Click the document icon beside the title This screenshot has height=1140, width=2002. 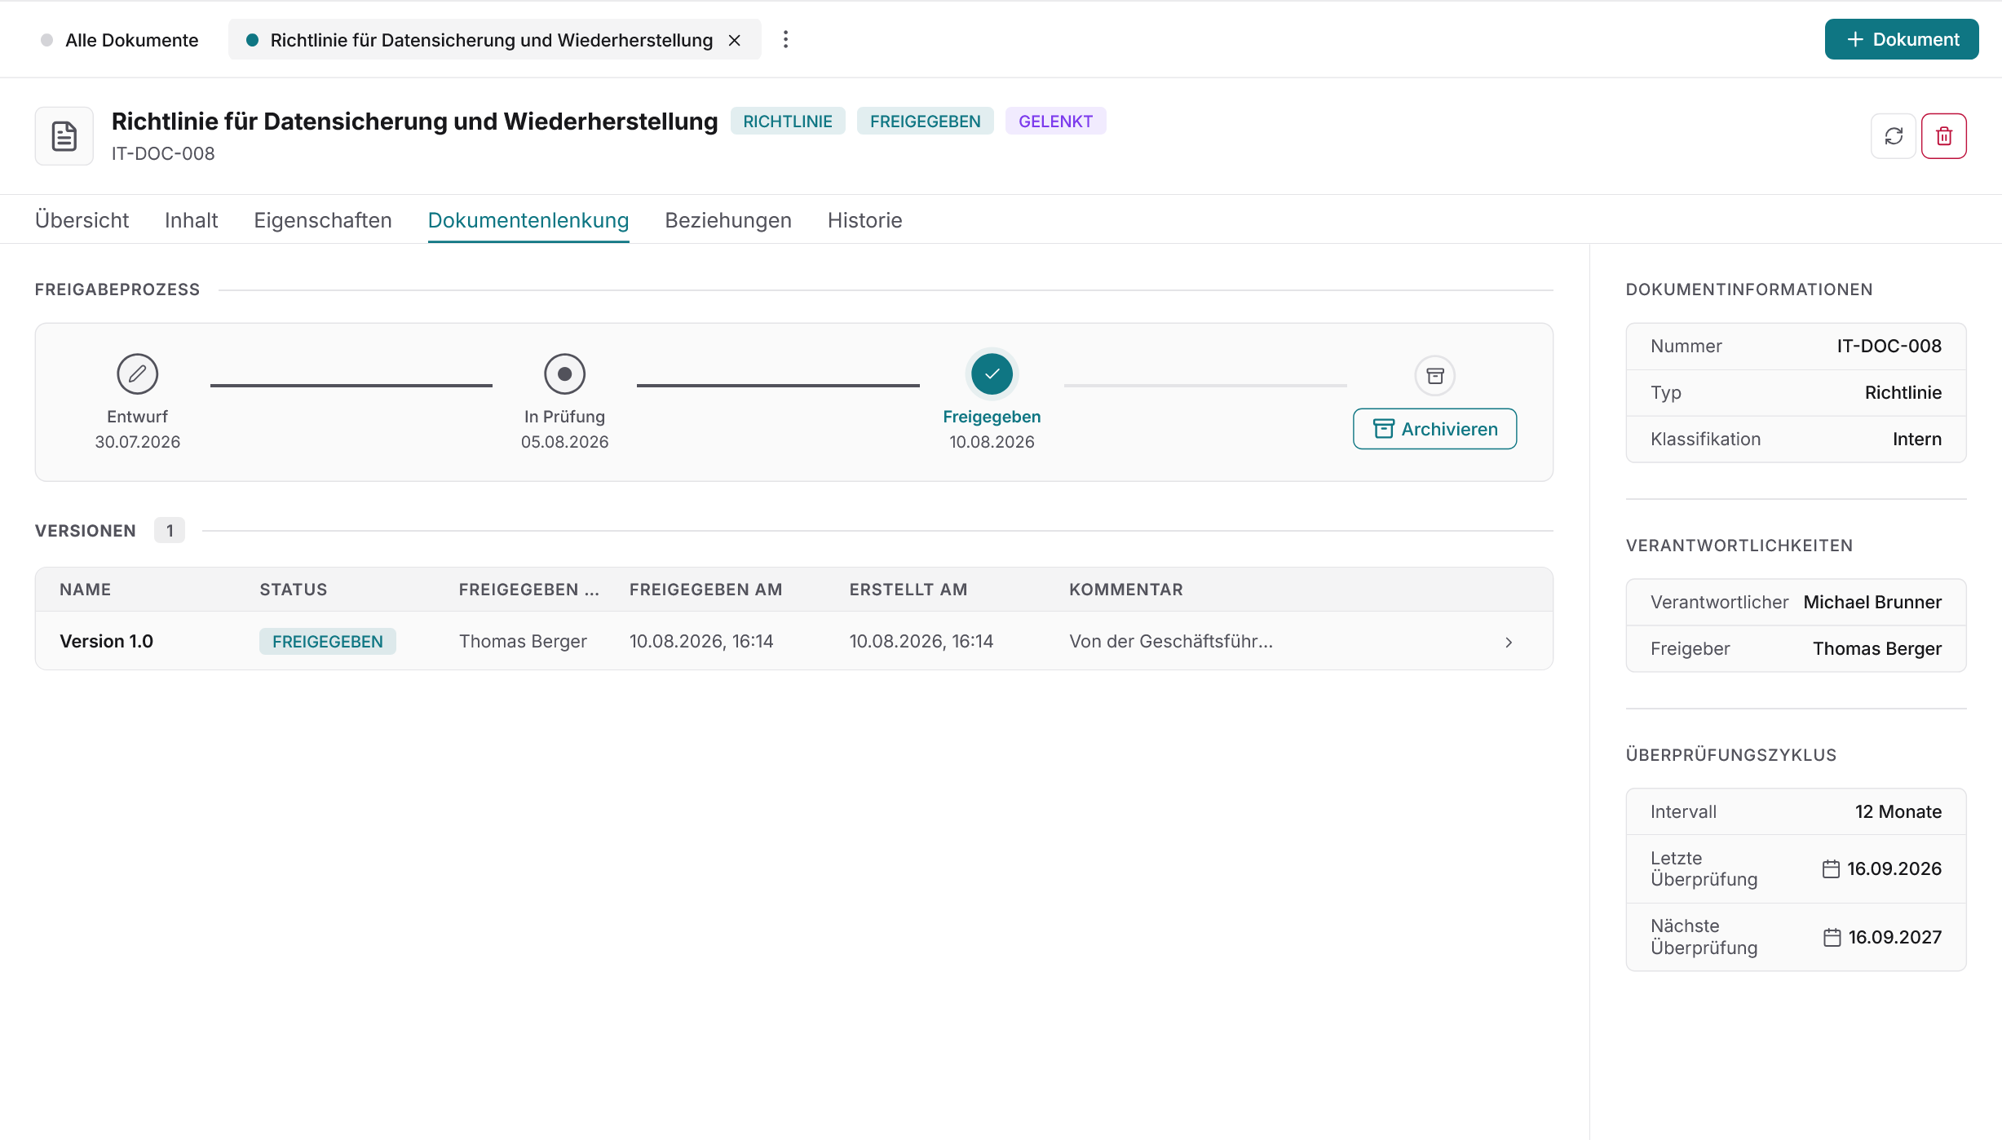(x=64, y=136)
